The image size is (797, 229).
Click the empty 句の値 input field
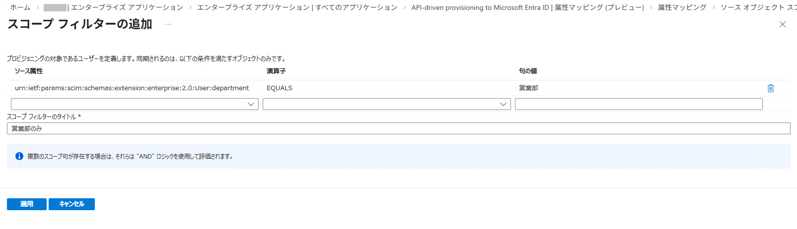click(638, 104)
